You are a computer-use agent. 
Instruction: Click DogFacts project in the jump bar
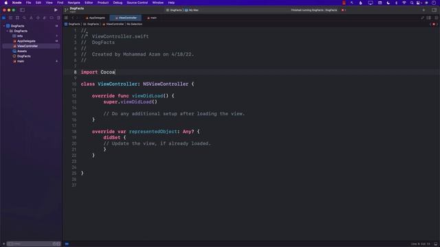tap(72, 24)
